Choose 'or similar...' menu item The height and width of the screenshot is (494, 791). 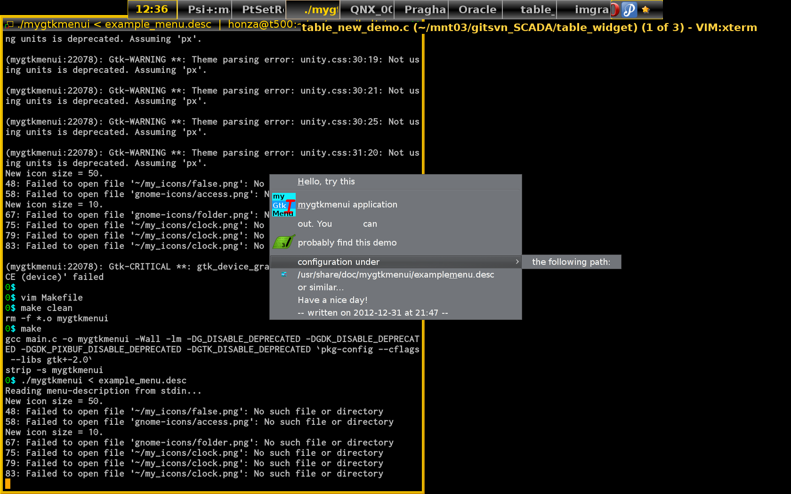tap(395, 287)
